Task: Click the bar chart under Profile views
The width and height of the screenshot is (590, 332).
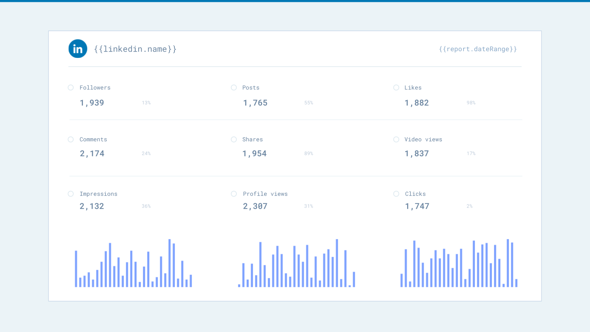Action: tap(296, 263)
